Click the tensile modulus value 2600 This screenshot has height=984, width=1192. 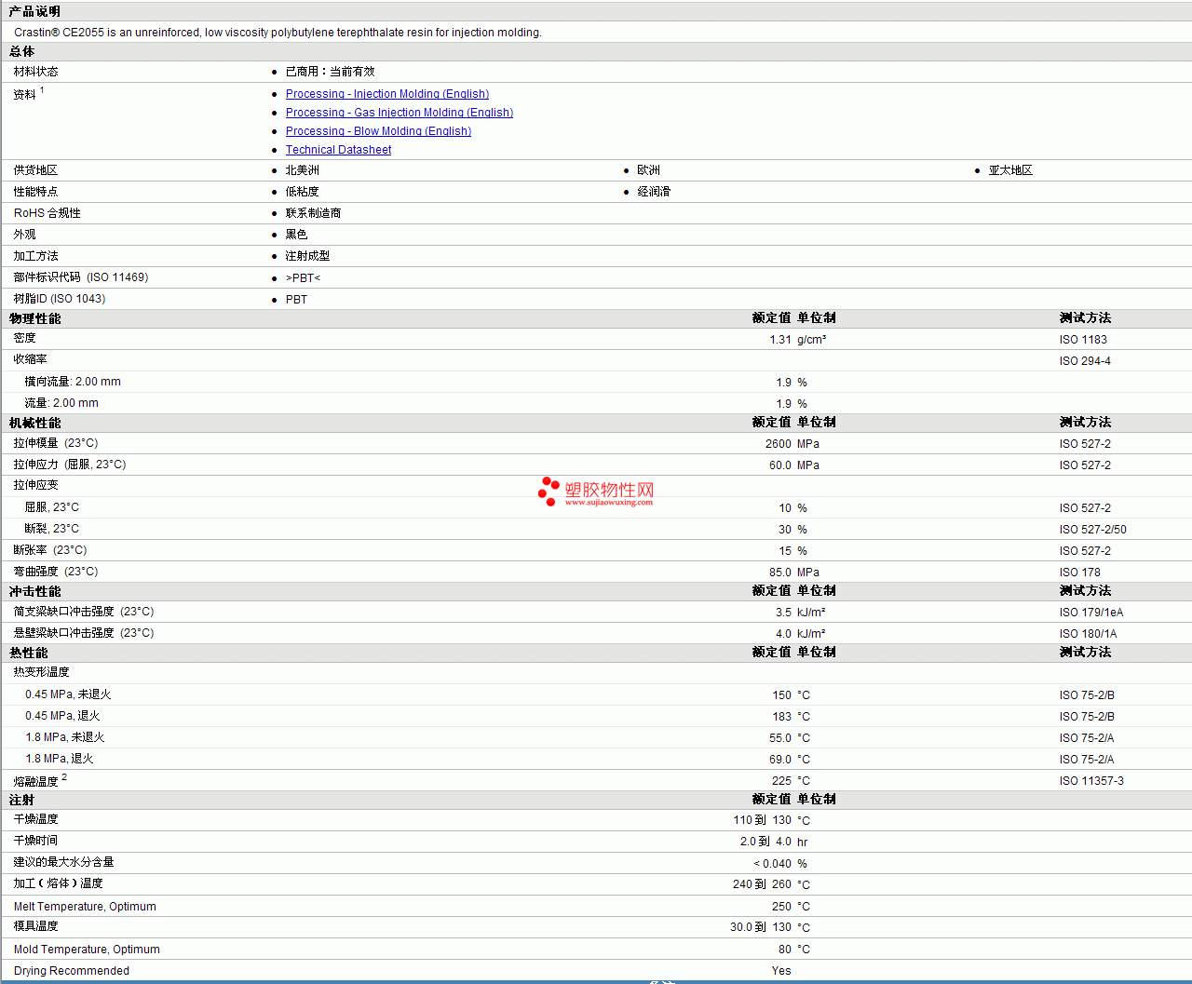779,444
